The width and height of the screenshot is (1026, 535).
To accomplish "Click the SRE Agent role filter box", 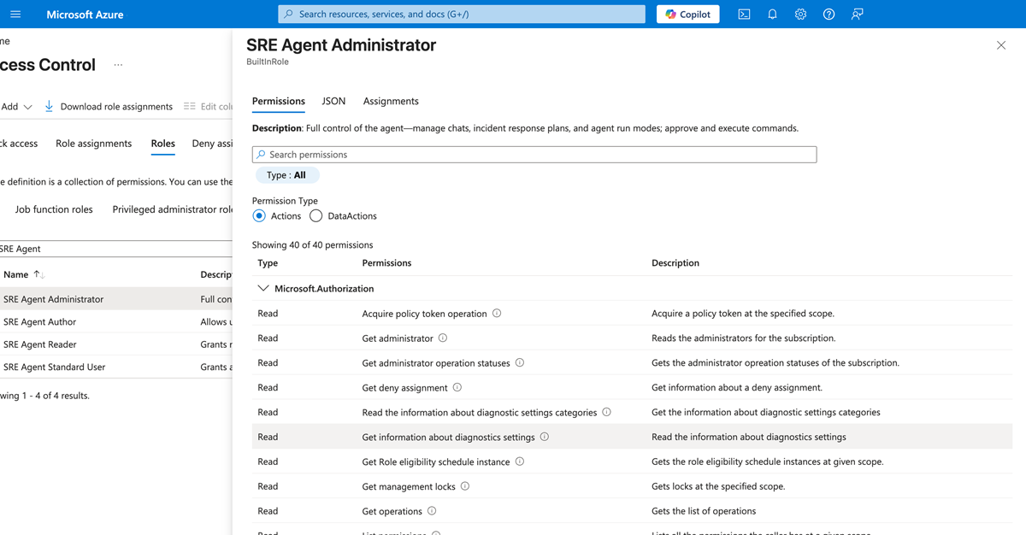I will coord(115,249).
